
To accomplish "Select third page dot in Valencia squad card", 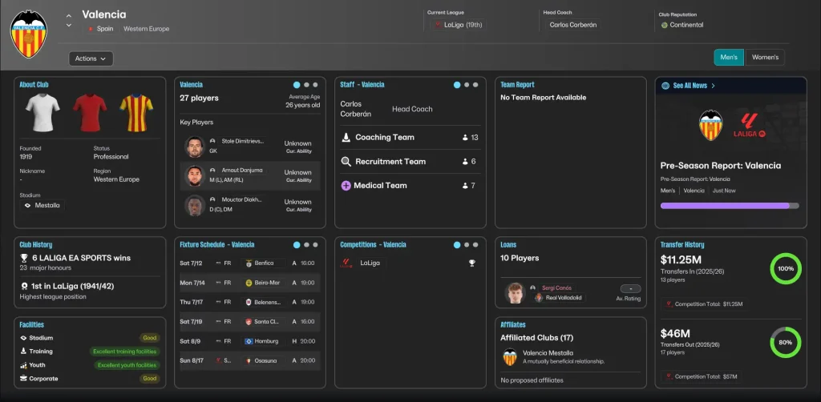I will tap(315, 85).
